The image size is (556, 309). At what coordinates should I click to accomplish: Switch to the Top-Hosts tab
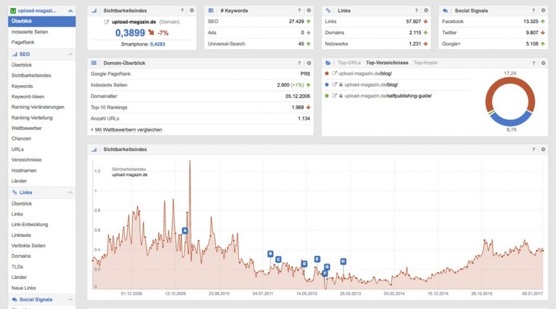425,63
